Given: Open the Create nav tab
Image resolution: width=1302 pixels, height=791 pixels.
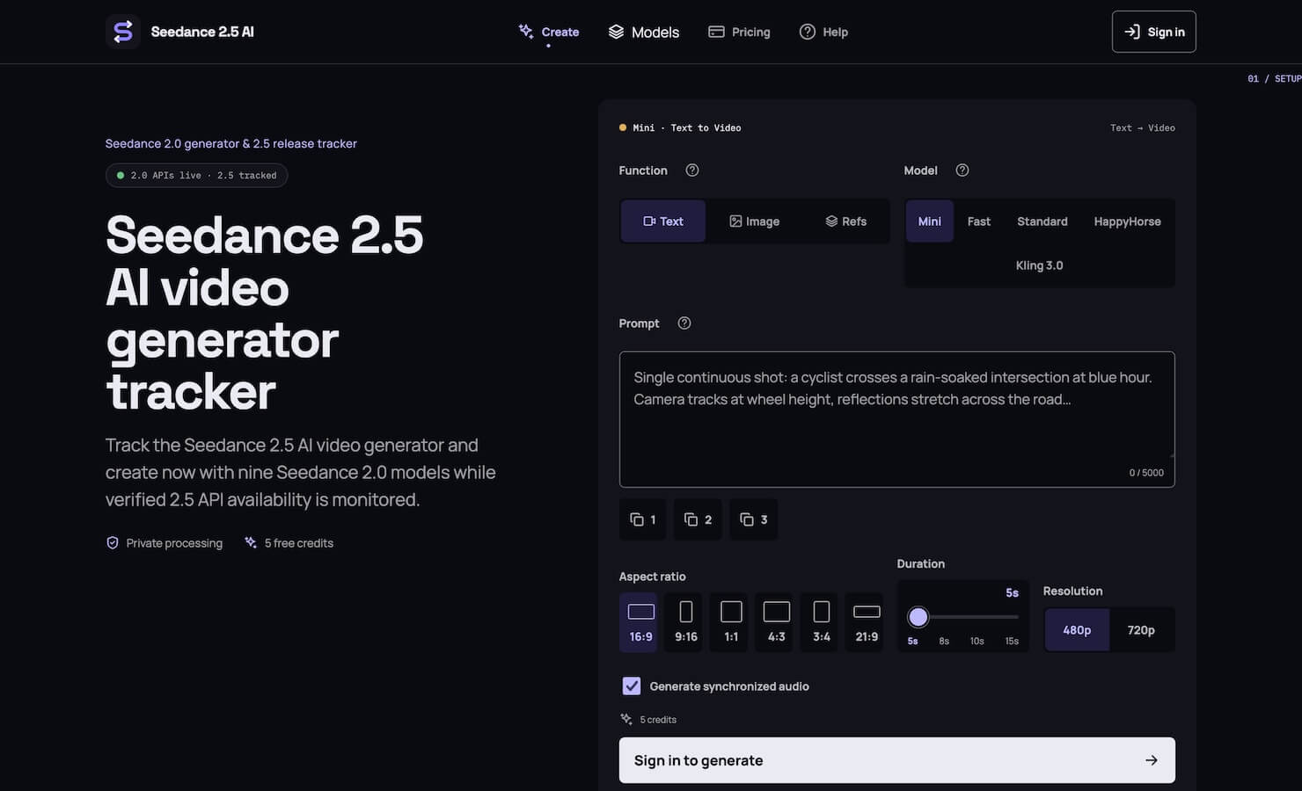Looking at the screenshot, I should pyautogui.click(x=549, y=32).
